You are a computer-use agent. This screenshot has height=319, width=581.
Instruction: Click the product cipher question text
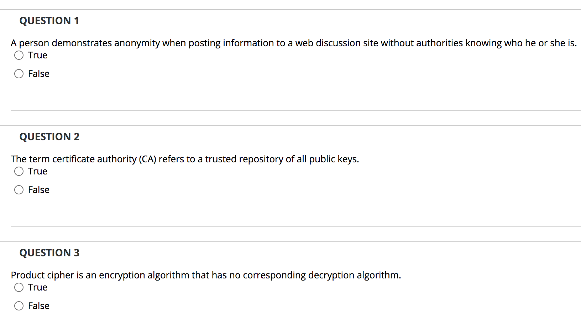tap(206, 275)
